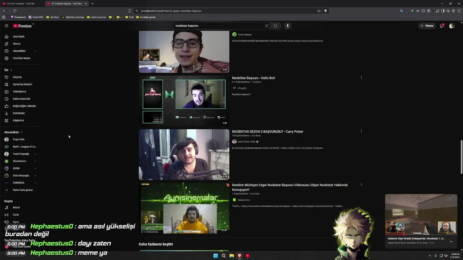Open NoobStar Başvuru - Hafız Boii title
The width and height of the screenshot is (463, 260).
(253, 78)
